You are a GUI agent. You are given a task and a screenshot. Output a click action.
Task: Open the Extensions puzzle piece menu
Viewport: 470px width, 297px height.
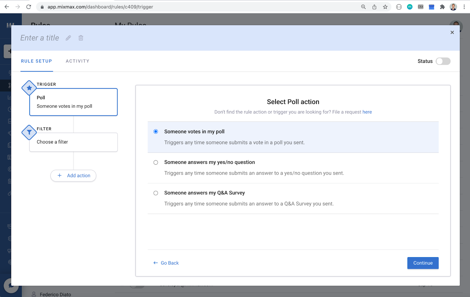click(x=442, y=7)
